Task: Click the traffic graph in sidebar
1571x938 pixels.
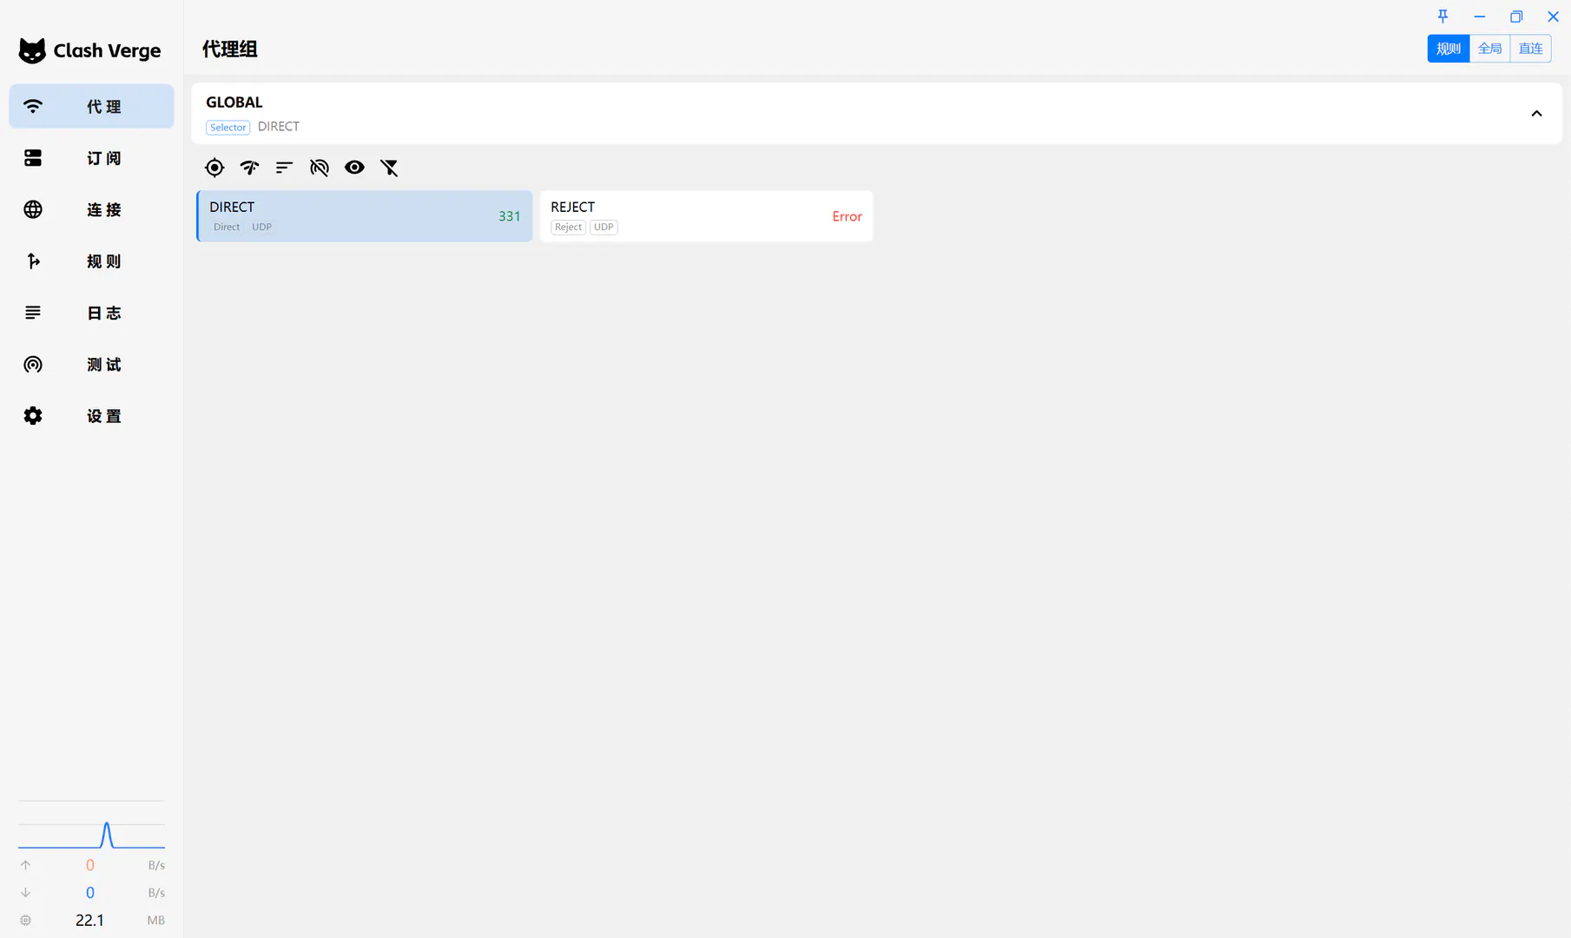Action: point(91,834)
